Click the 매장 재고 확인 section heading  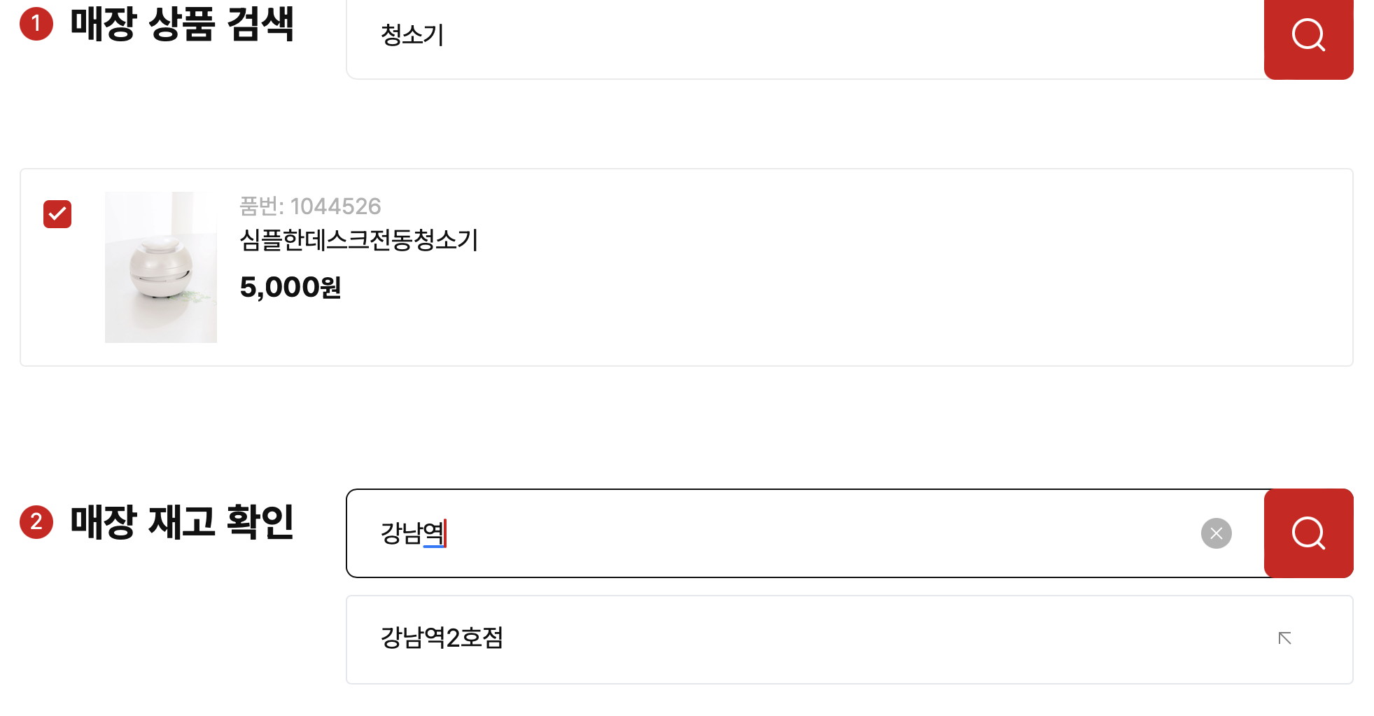click(x=183, y=521)
